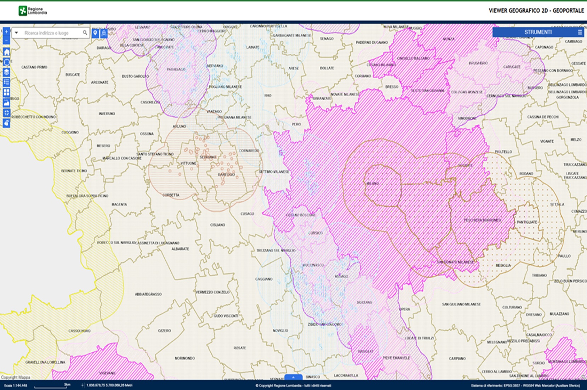Image resolution: width=587 pixels, height=390 pixels.
Task: Activate the geolocation crosshair icon
Action: point(6,62)
